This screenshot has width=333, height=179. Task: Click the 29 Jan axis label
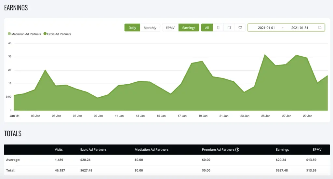click(x=308, y=116)
